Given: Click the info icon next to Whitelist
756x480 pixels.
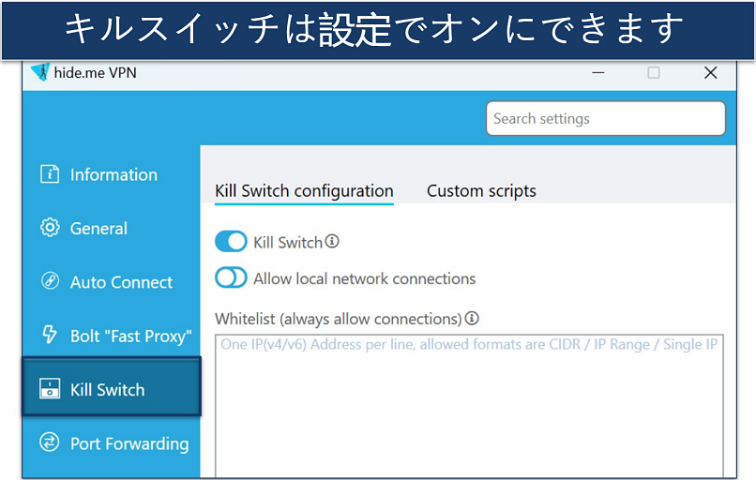Looking at the screenshot, I should click(472, 319).
